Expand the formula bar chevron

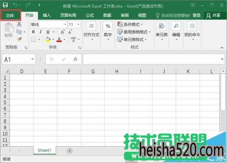222,59
